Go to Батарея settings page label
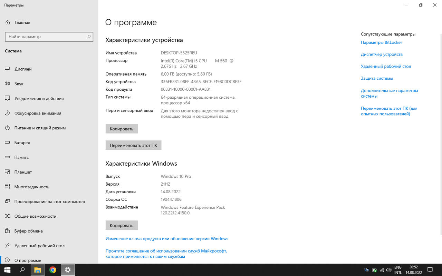 [x=22, y=142]
